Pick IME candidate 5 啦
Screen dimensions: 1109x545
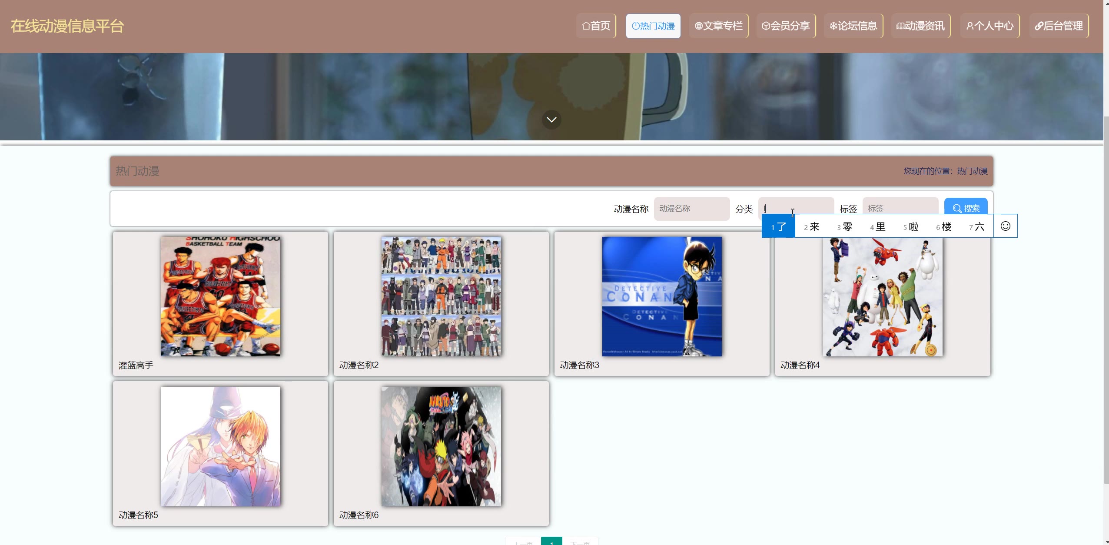tap(910, 226)
